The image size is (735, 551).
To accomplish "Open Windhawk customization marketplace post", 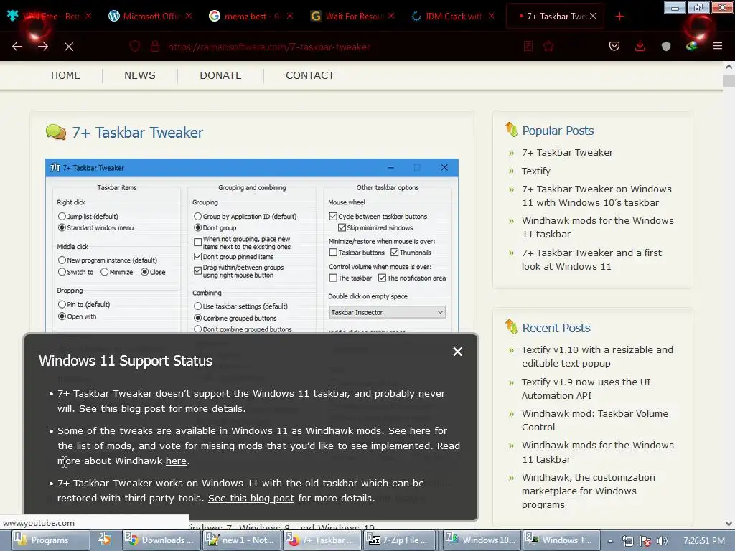I will point(589,491).
